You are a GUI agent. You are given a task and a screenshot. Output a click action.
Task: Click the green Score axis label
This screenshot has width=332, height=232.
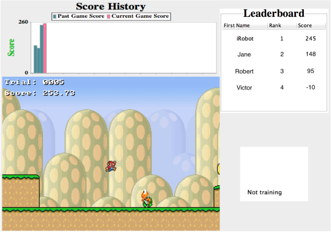pos(11,47)
